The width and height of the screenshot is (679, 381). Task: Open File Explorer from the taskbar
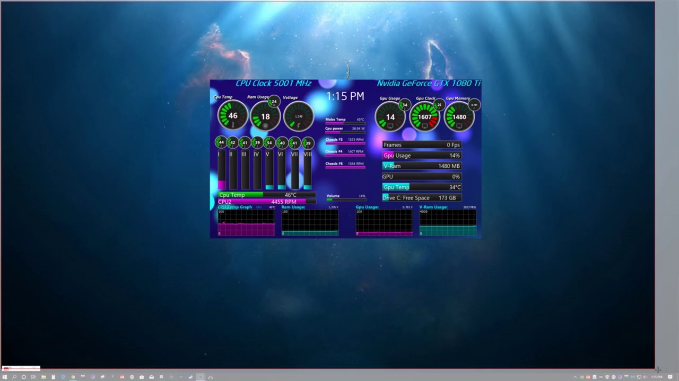(43, 377)
